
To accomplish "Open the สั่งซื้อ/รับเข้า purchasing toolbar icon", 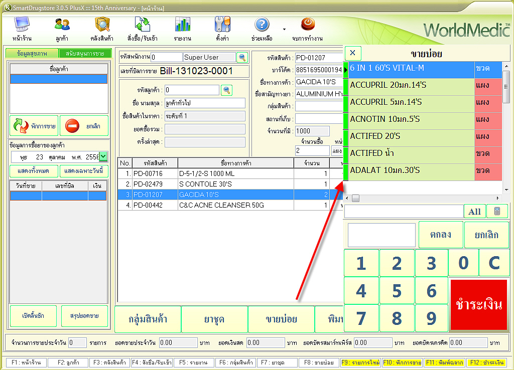I will 142,29.
